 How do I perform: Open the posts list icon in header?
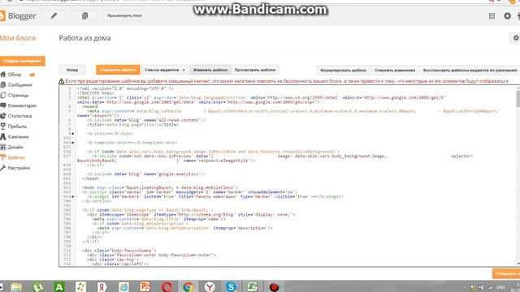point(84,15)
